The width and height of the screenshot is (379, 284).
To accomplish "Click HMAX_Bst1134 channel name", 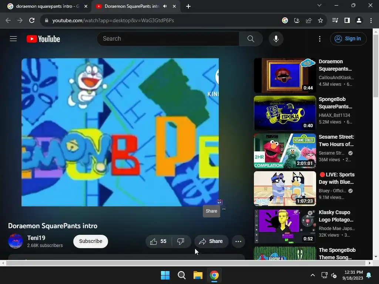I will pos(334,115).
